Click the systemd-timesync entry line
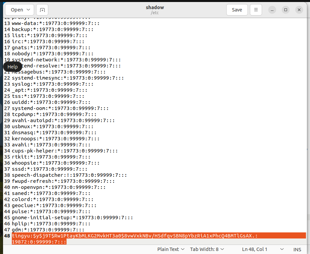Image resolution: width=310 pixels, height=254 pixels. pyautogui.click(x=68, y=78)
